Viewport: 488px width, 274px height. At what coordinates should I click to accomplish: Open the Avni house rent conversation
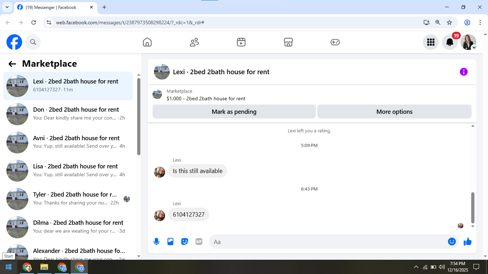click(68, 142)
